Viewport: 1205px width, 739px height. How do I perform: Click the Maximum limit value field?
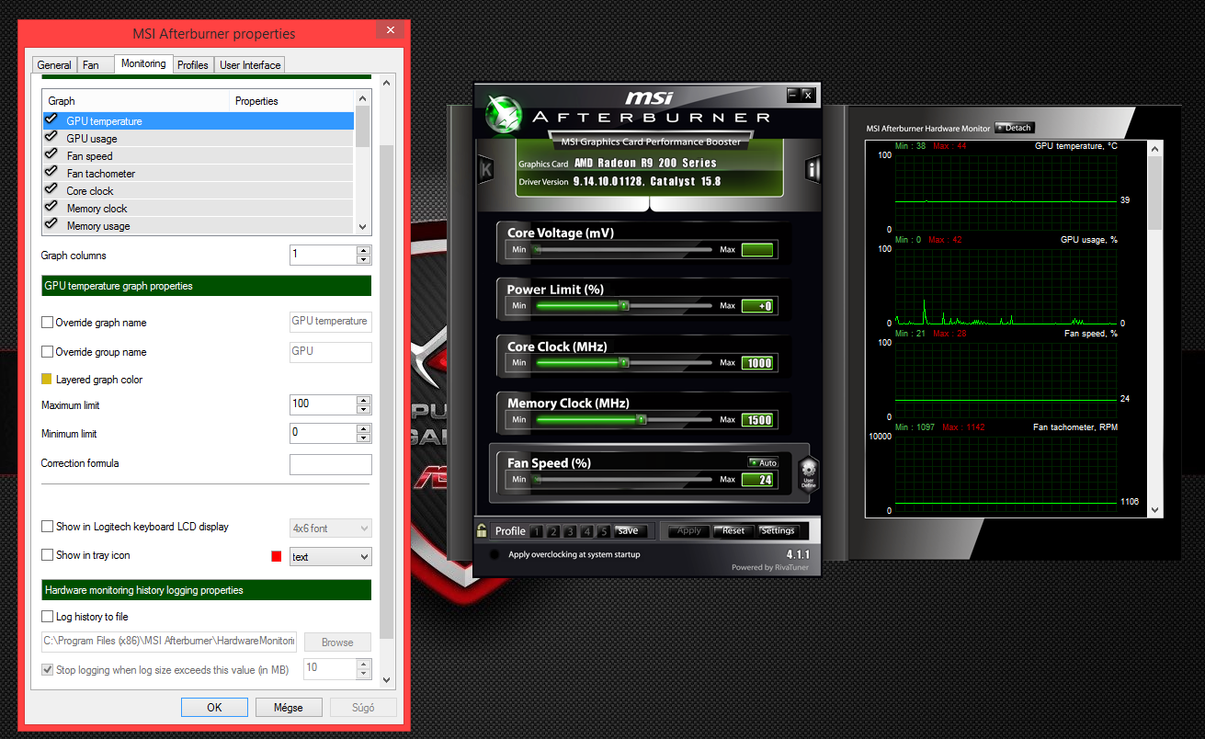coord(324,404)
